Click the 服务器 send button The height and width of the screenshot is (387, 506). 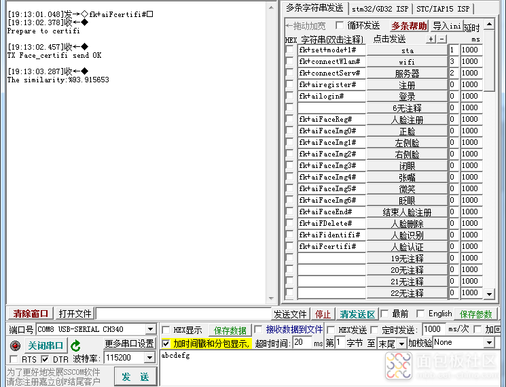[x=408, y=73]
